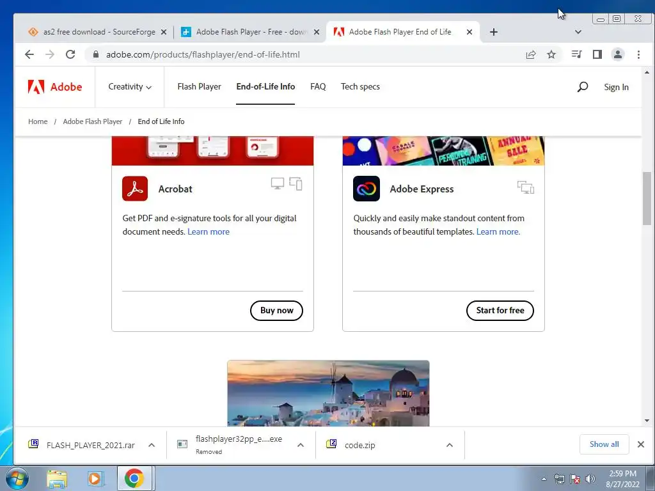Click the scrollbar up arrow
Screen dimensions: 655x491
[647, 72]
